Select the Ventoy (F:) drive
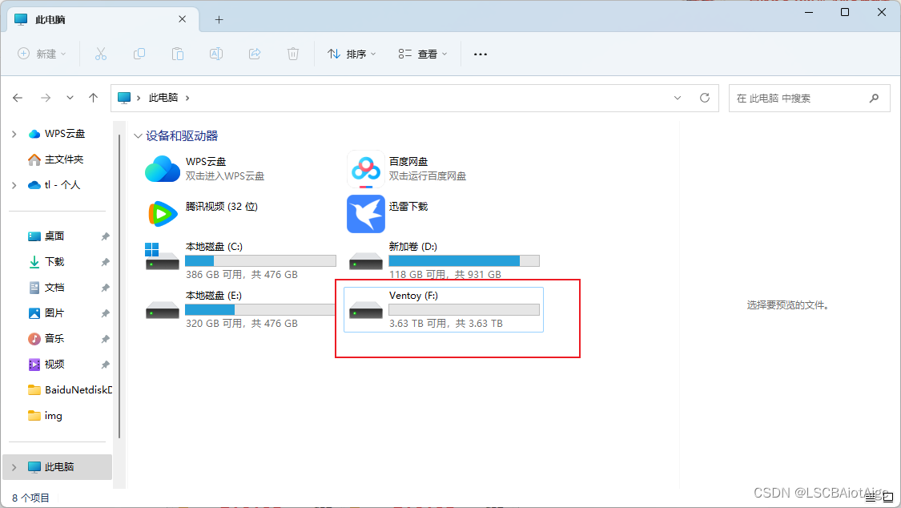Image resolution: width=901 pixels, height=508 pixels. point(444,309)
